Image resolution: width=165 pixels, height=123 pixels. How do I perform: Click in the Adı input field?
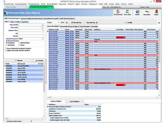[x=31, y=33]
